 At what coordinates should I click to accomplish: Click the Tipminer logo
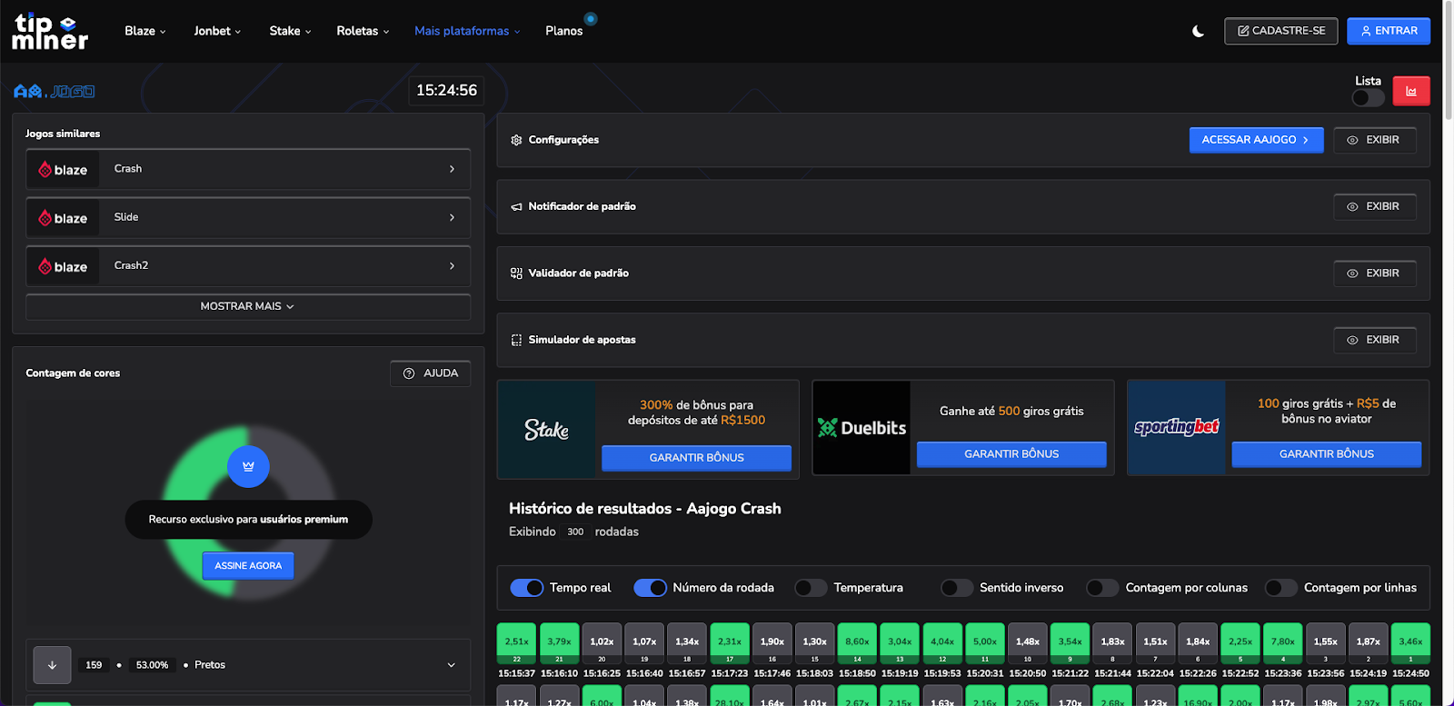(50, 32)
